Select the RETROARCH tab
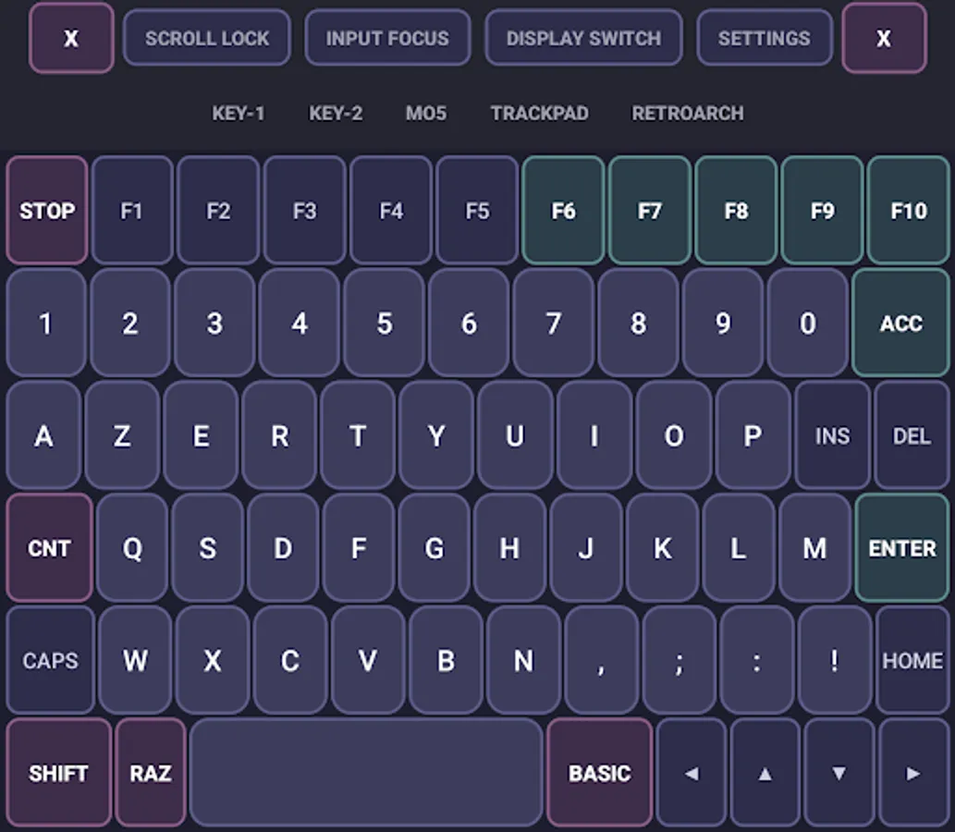Viewport: 955px width, 832px height. [687, 113]
